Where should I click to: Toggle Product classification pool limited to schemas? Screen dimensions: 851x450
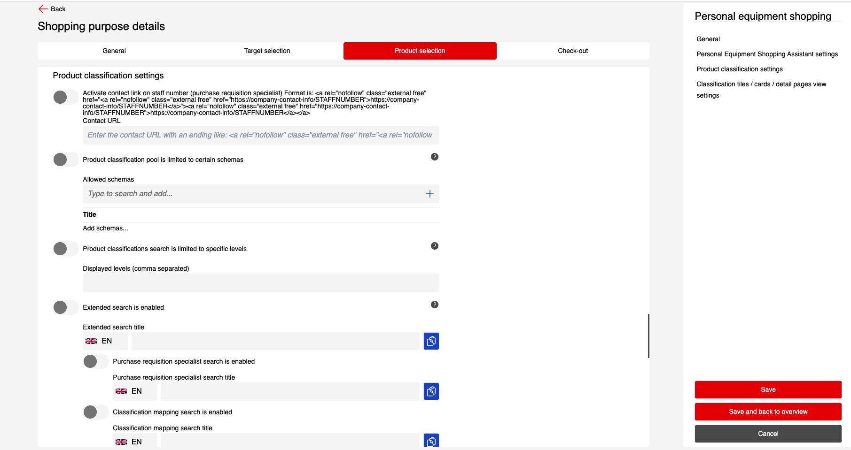[66, 160]
